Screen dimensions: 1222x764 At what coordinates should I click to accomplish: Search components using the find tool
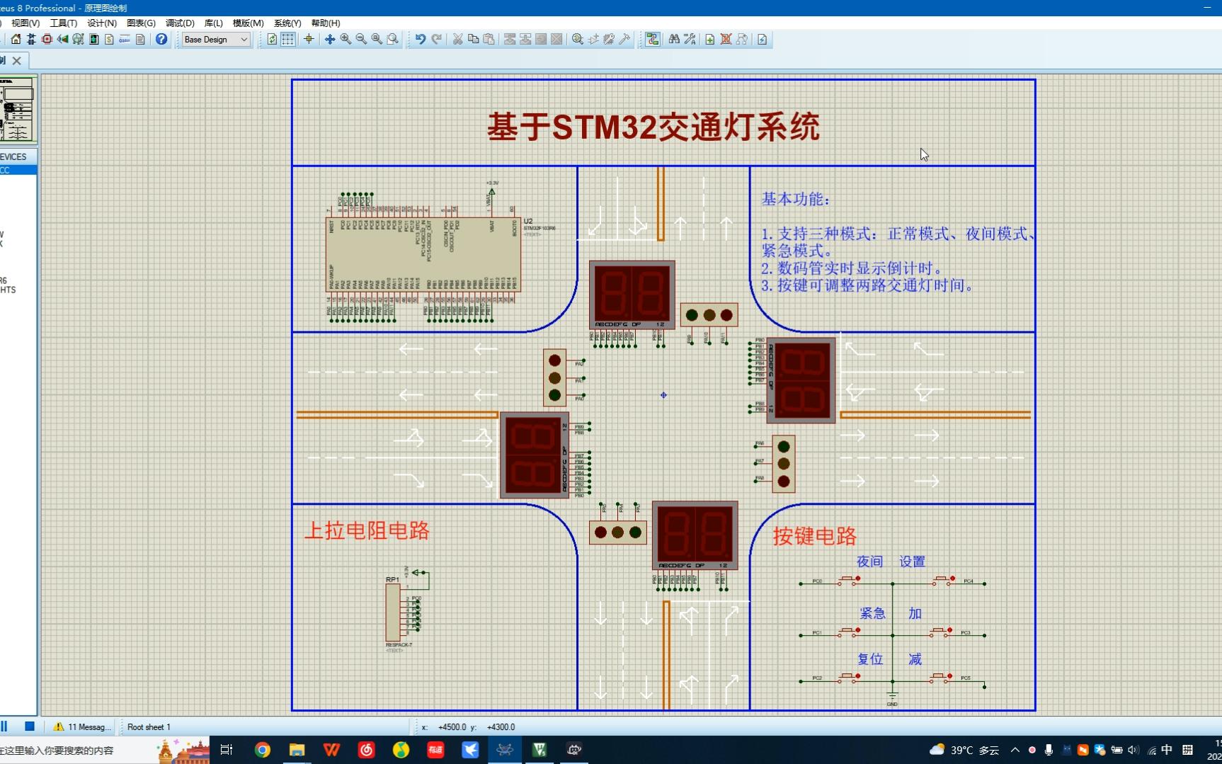click(673, 40)
